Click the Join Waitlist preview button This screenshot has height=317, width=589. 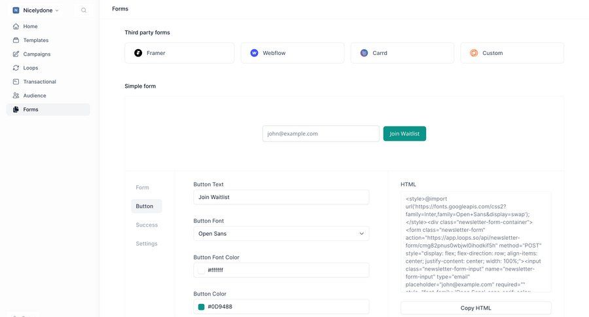coord(404,134)
